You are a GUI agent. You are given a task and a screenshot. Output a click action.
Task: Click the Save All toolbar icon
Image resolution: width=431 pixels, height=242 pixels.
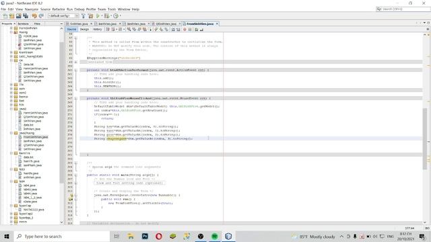click(x=26, y=16)
